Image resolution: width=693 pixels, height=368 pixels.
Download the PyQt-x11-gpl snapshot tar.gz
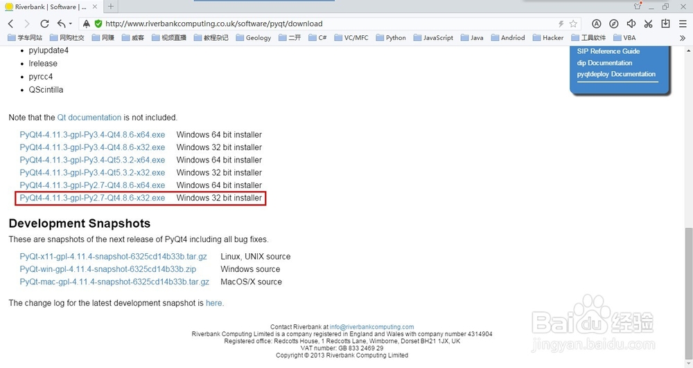(x=113, y=257)
